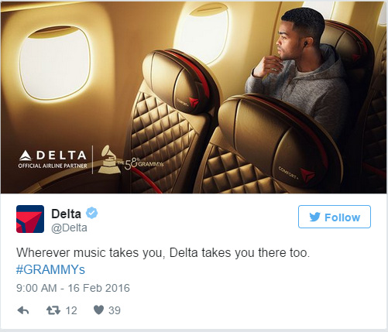Screen dimensions: 388x332
Task: Click the white Delta triangle logo in image
Action: 26,156
